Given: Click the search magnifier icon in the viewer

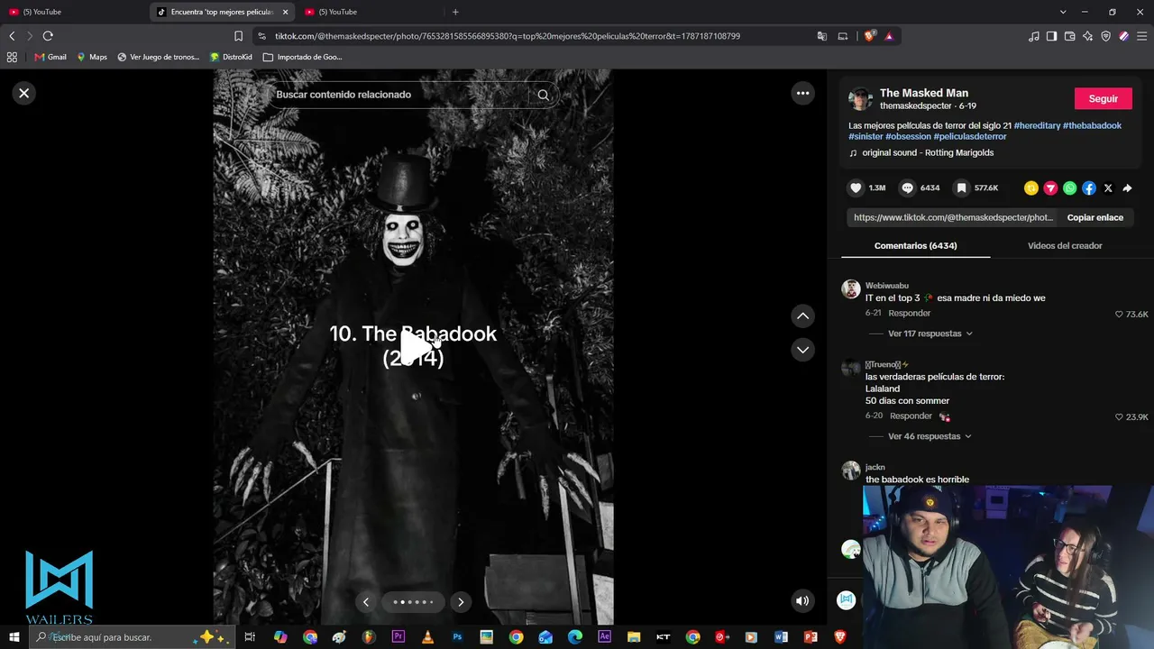Looking at the screenshot, I should (543, 95).
